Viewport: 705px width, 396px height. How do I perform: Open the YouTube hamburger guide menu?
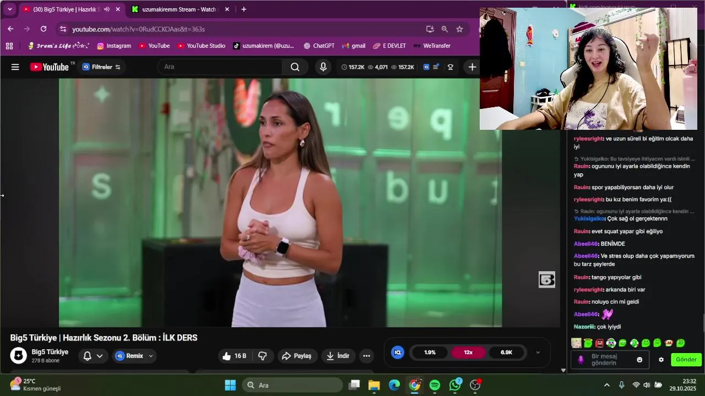(x=15, y=67)
